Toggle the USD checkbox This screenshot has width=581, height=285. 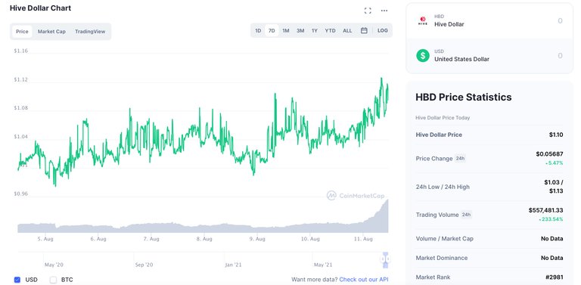coord(17,280)
